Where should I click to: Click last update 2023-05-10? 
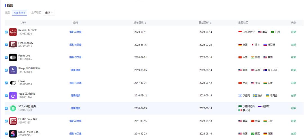click(x=206, y=57)
